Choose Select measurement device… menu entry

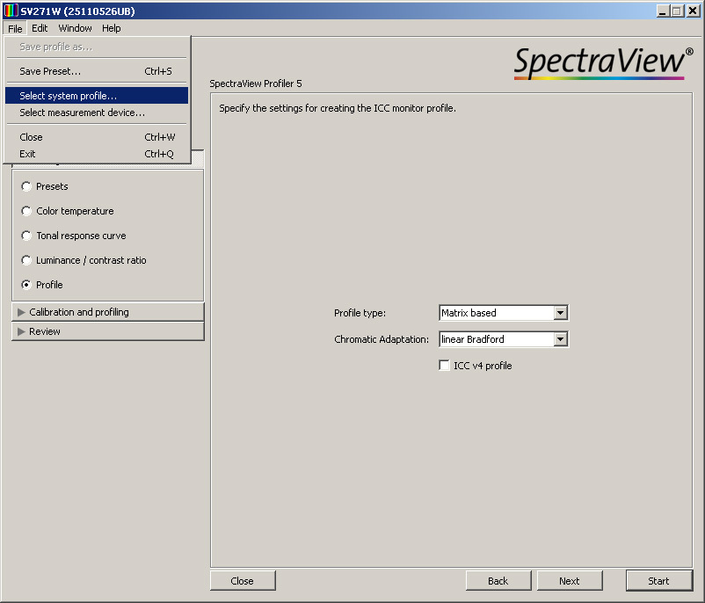point(97,113)
